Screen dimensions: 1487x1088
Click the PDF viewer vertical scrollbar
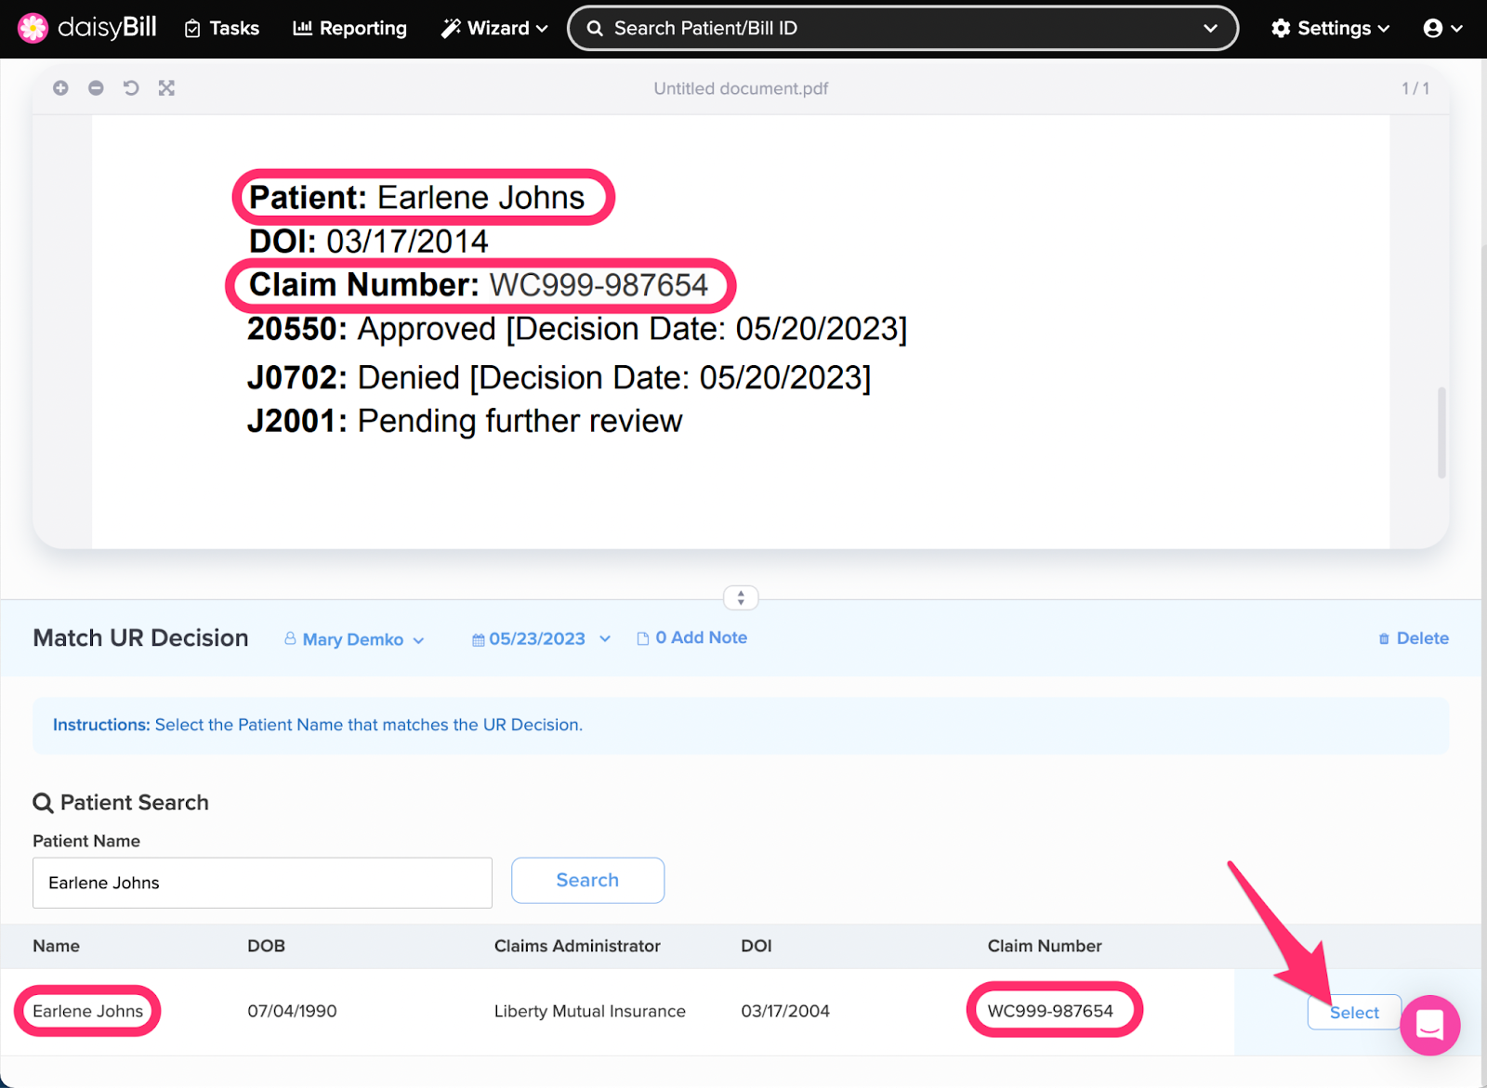point(1441,432)
